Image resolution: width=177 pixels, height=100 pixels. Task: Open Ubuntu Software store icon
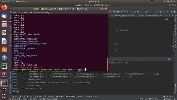pyautogui.click(x=4, y=49)
